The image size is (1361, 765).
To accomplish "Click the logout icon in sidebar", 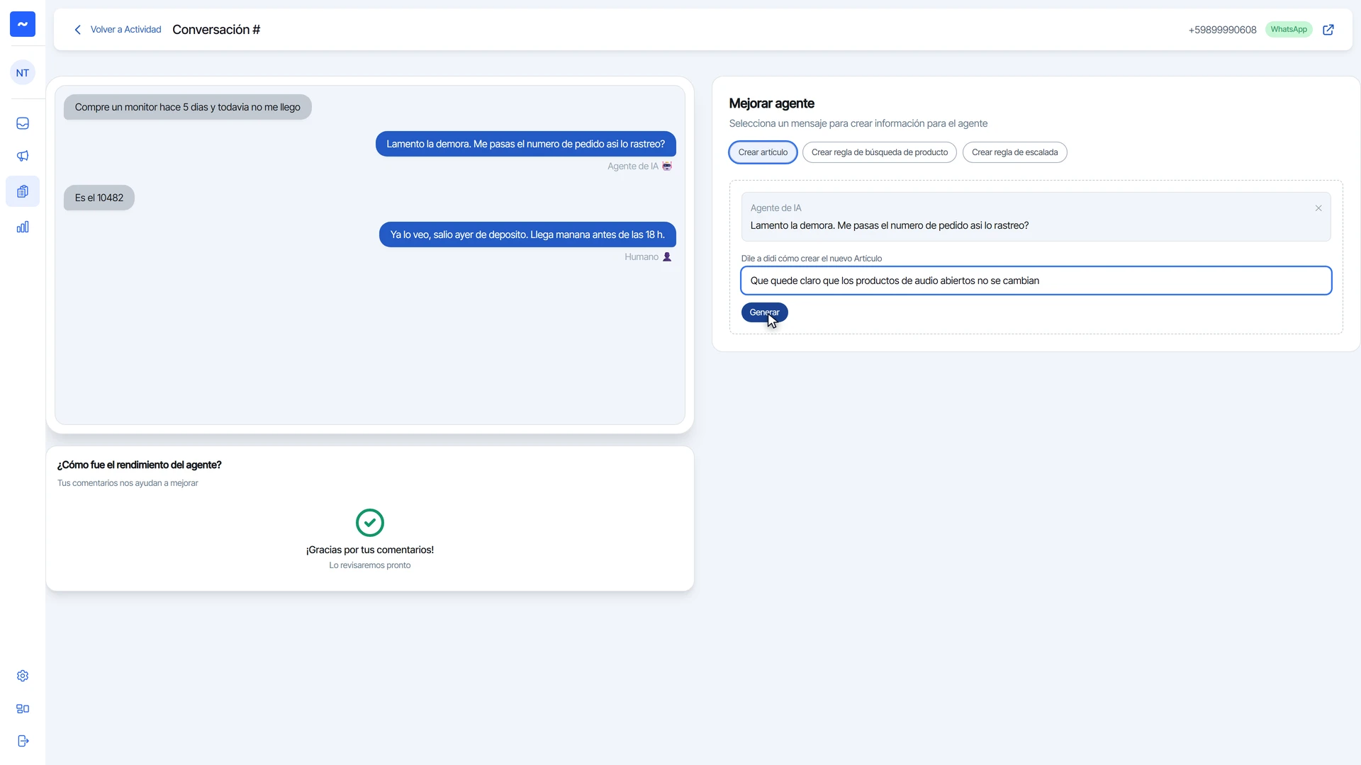I will (23, 741).
